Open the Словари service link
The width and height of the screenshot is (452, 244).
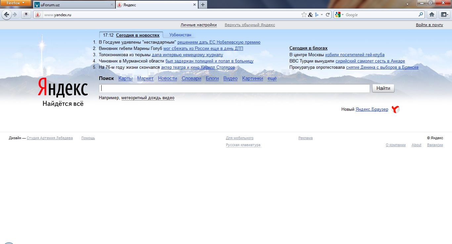[191, 78]
